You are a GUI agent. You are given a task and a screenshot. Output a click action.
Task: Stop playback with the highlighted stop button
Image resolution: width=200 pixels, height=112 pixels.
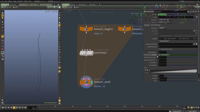[x=14, y=108]
